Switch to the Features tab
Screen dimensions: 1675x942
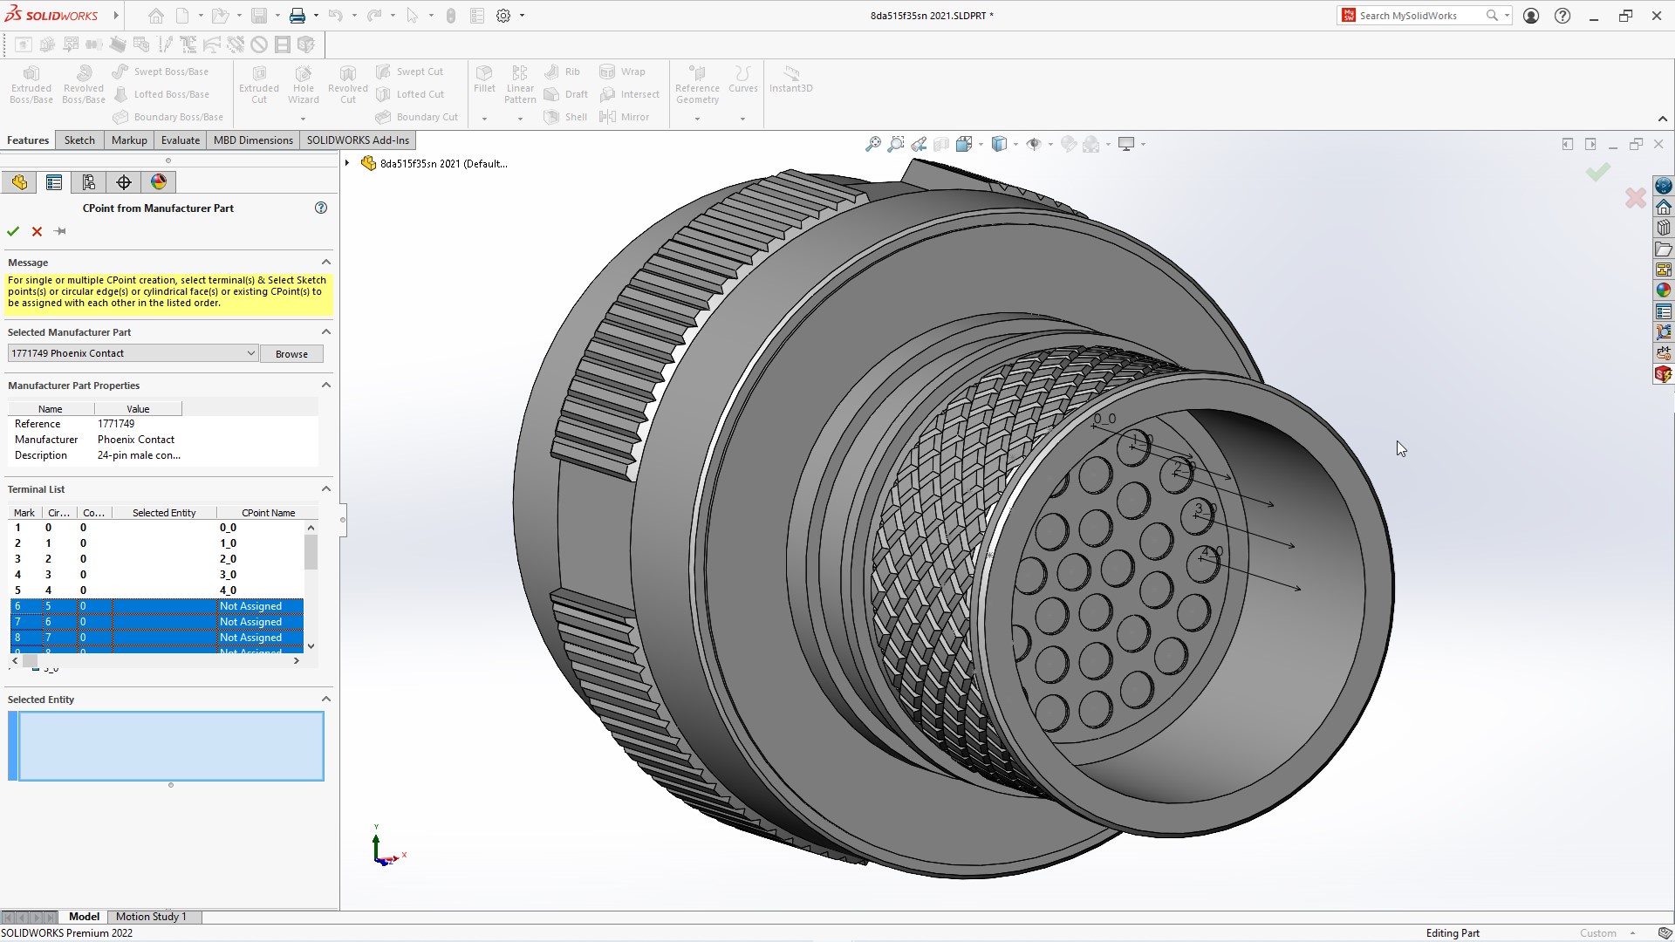point(28,140)
